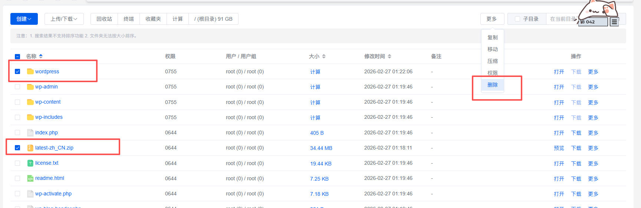Open the 创建 create dropdown
This screenshot has height=208, width=641.
coord(24,19)
